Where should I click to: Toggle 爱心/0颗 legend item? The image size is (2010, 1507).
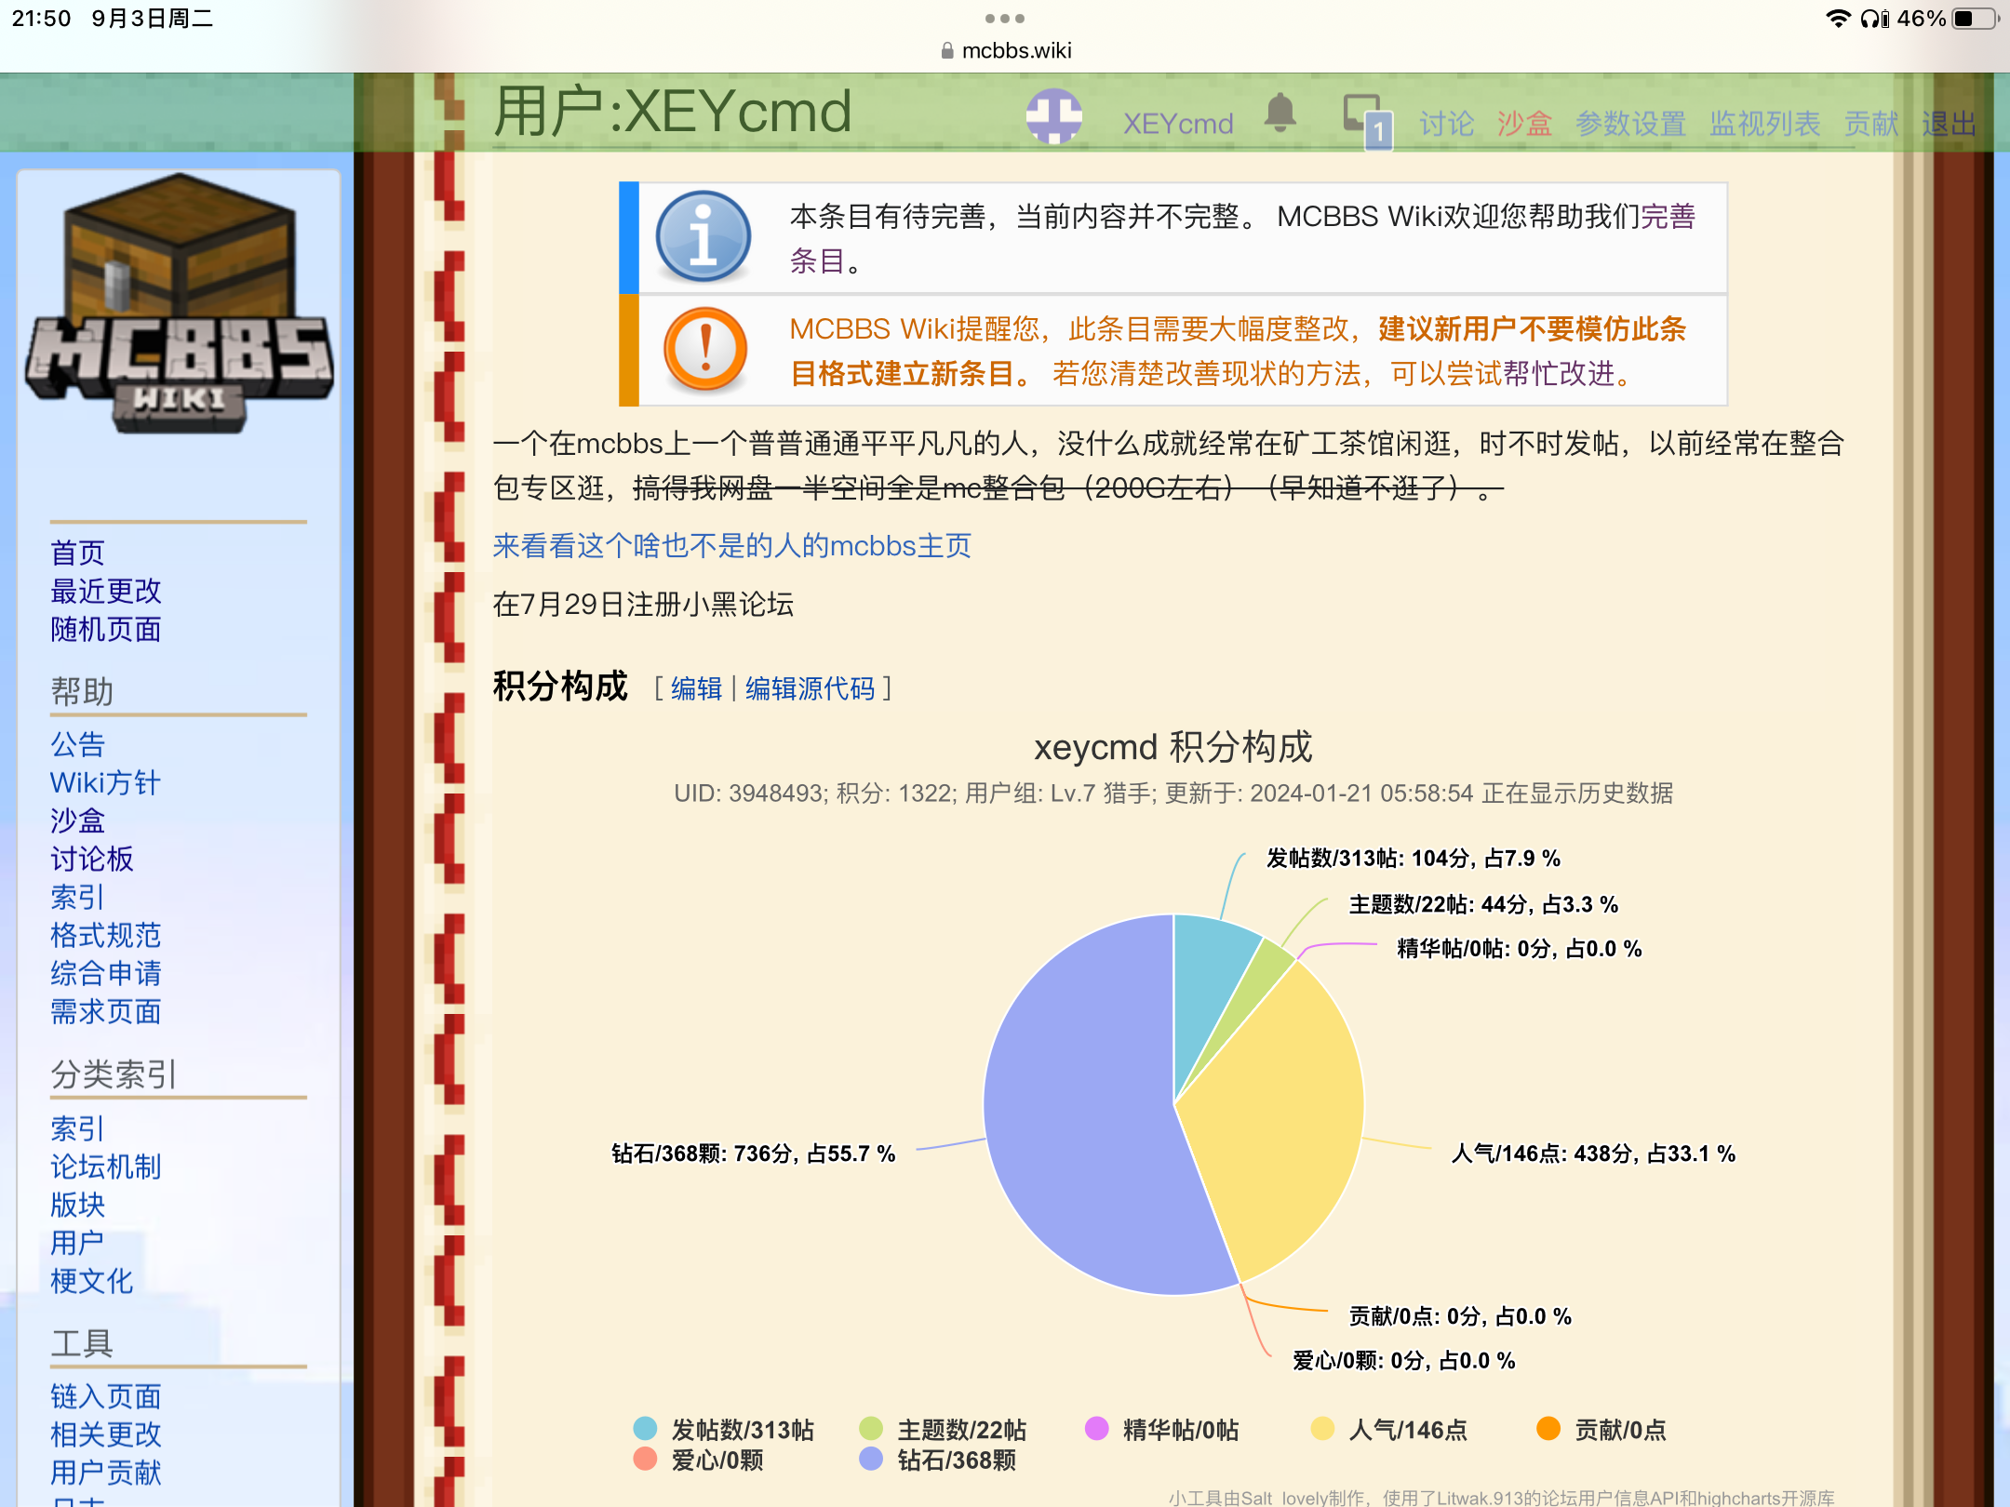(698, 1460)
